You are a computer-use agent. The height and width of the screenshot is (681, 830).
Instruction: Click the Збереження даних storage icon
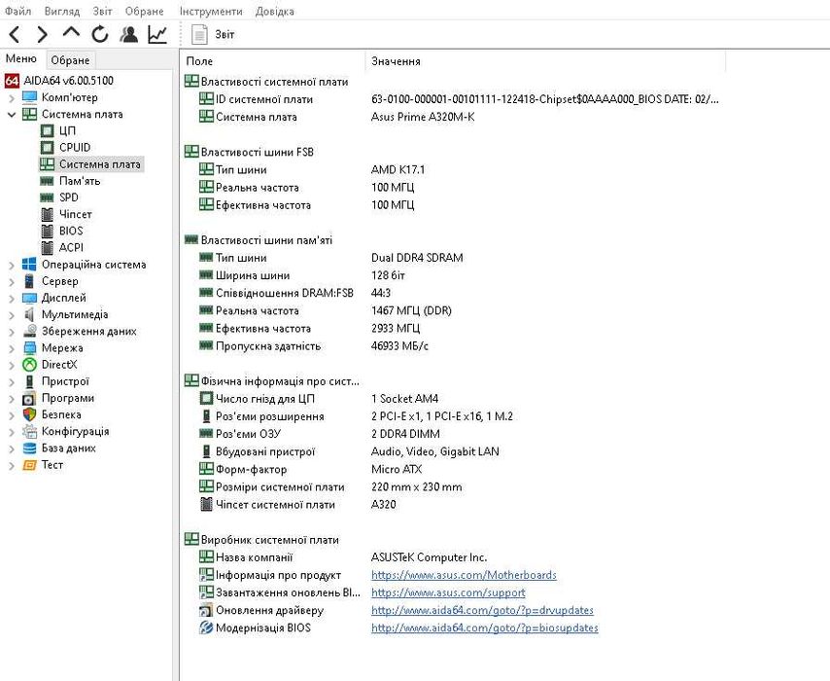click(x=29, y=331)
